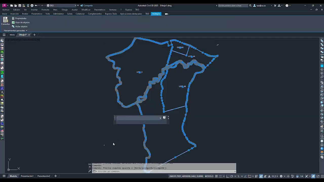Toggle grid display in status bar

coord(216,176)
